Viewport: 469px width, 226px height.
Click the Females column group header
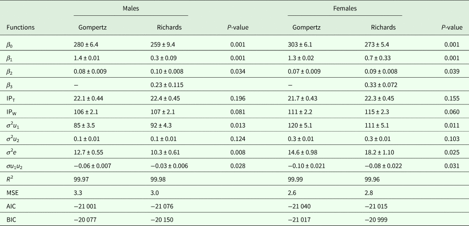344,8
